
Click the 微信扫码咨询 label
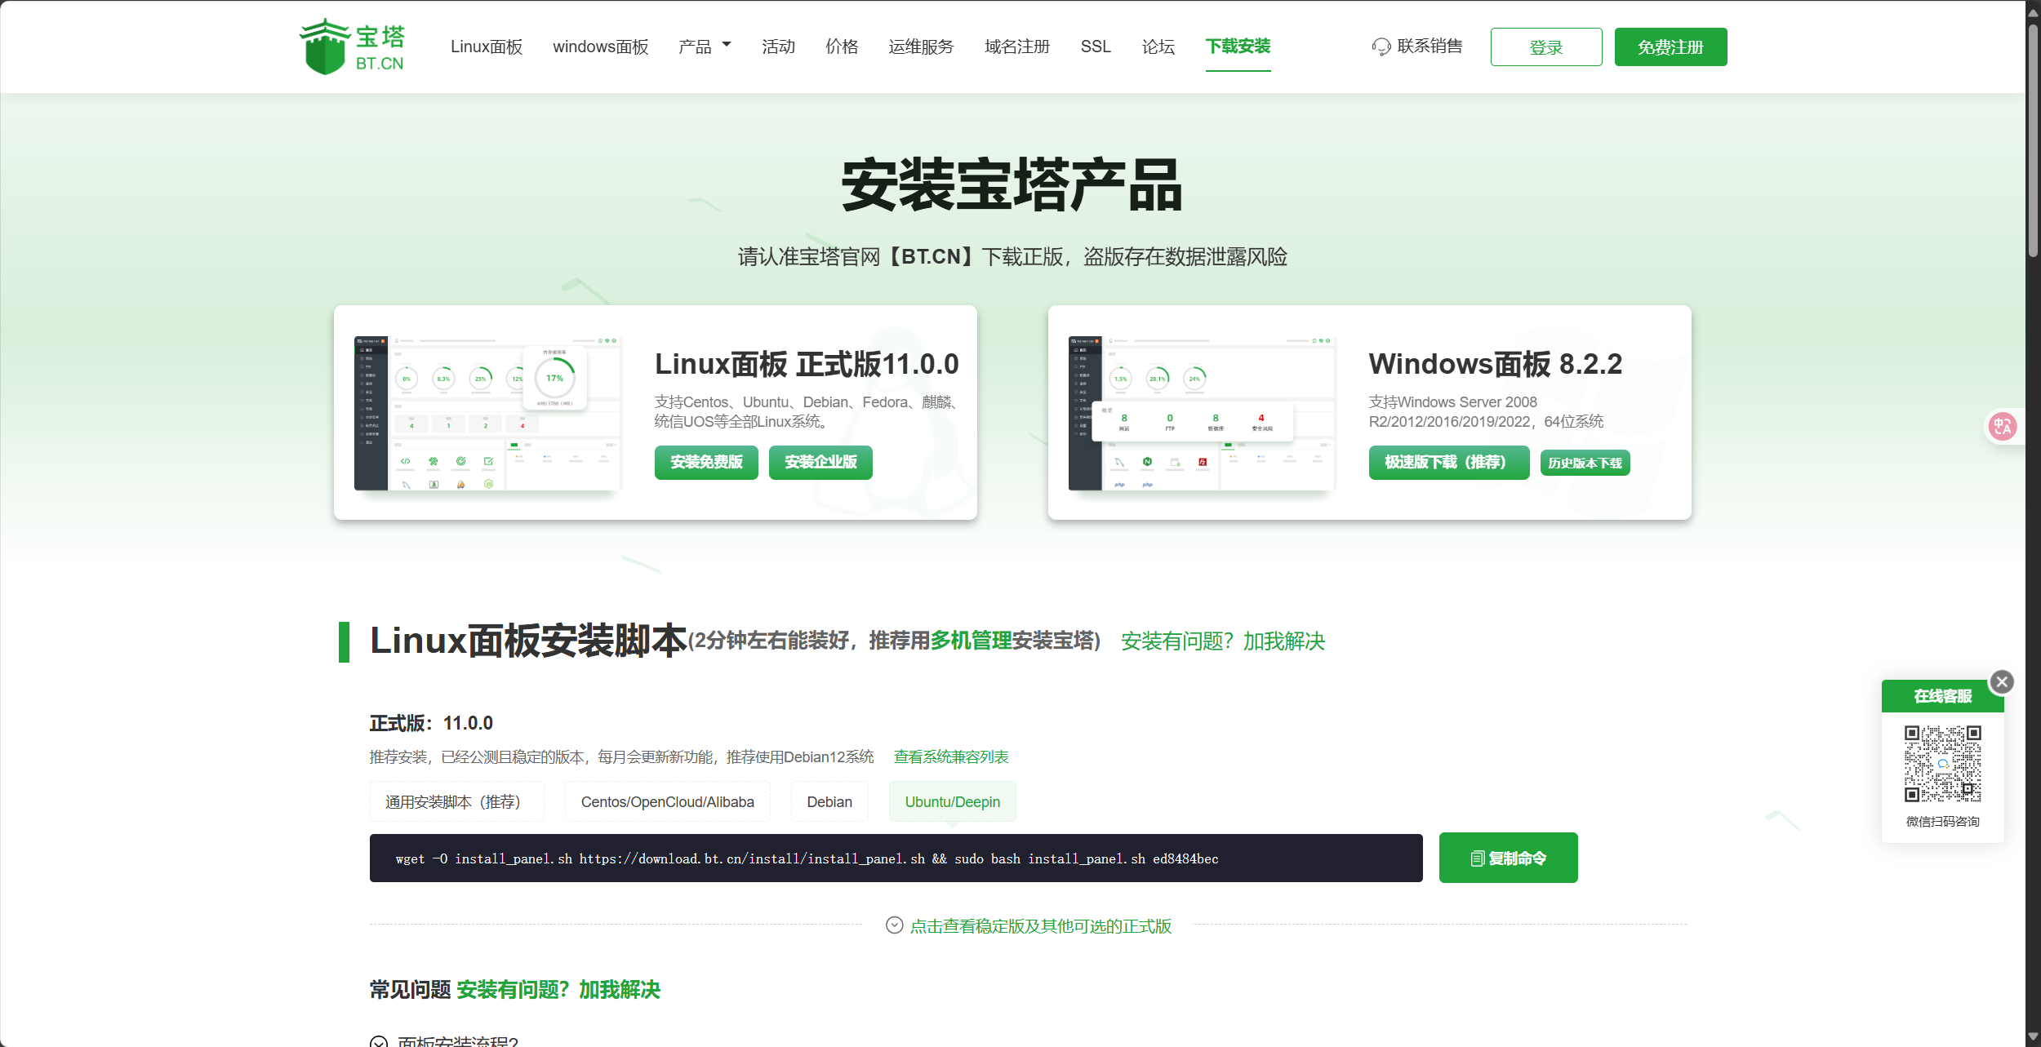tap(1942, 821)
